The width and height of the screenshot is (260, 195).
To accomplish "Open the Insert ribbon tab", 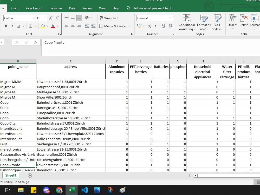I will tap(15, 8).
